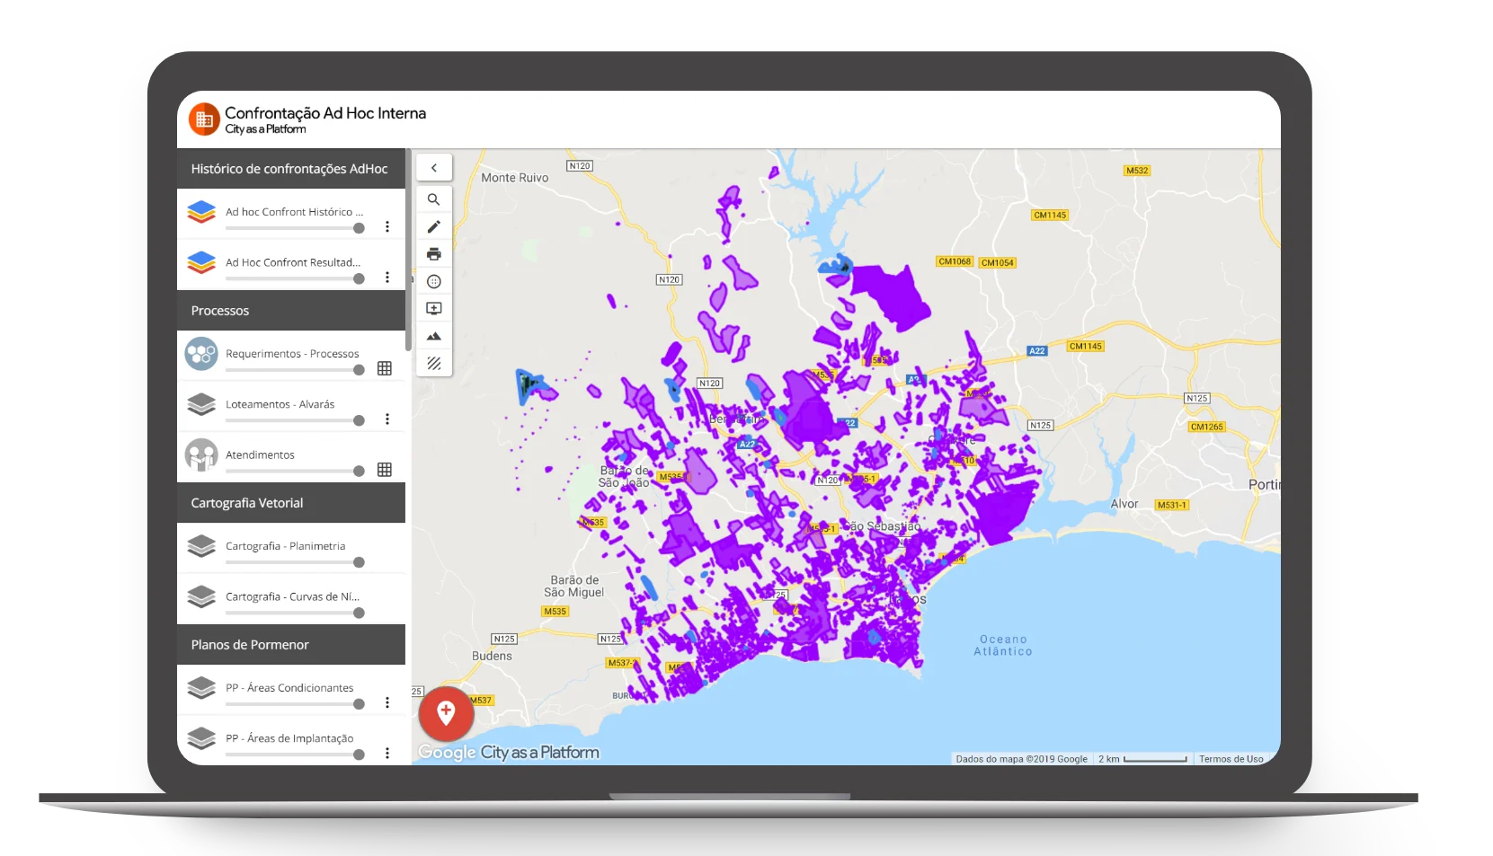Open the attribute table for Atendimentos
Image resolution: width=1493 pixels, height=856 pixels.
click(x=385, y=469)
